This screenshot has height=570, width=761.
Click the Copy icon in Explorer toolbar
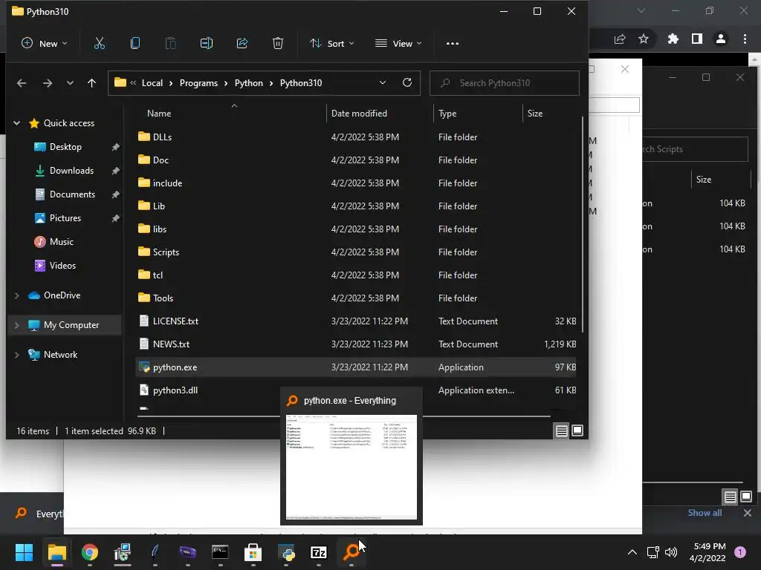tap(135, 44)
